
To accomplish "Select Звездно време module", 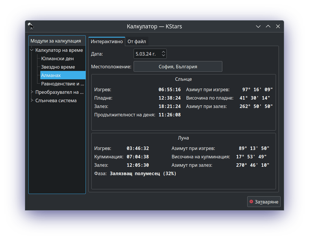I will pos(58,67).
